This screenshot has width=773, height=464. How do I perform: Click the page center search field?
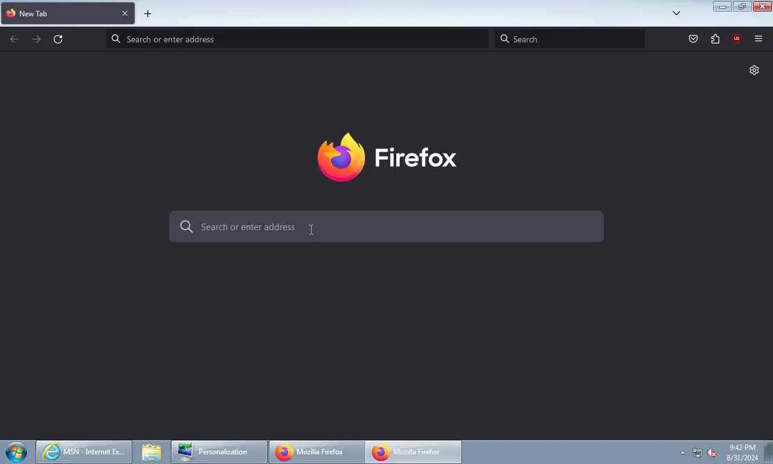(x=386, y=227)
